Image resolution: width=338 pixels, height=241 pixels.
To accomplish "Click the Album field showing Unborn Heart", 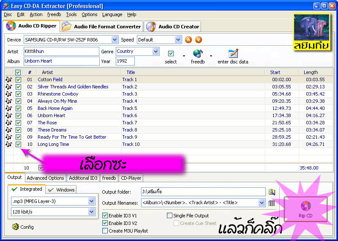I will point(61,61).
